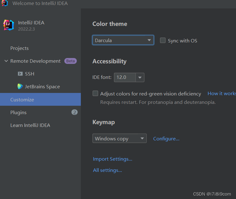Click the IDE font 12.0 value field
The image size is (236, 199).
coord(125,77)
